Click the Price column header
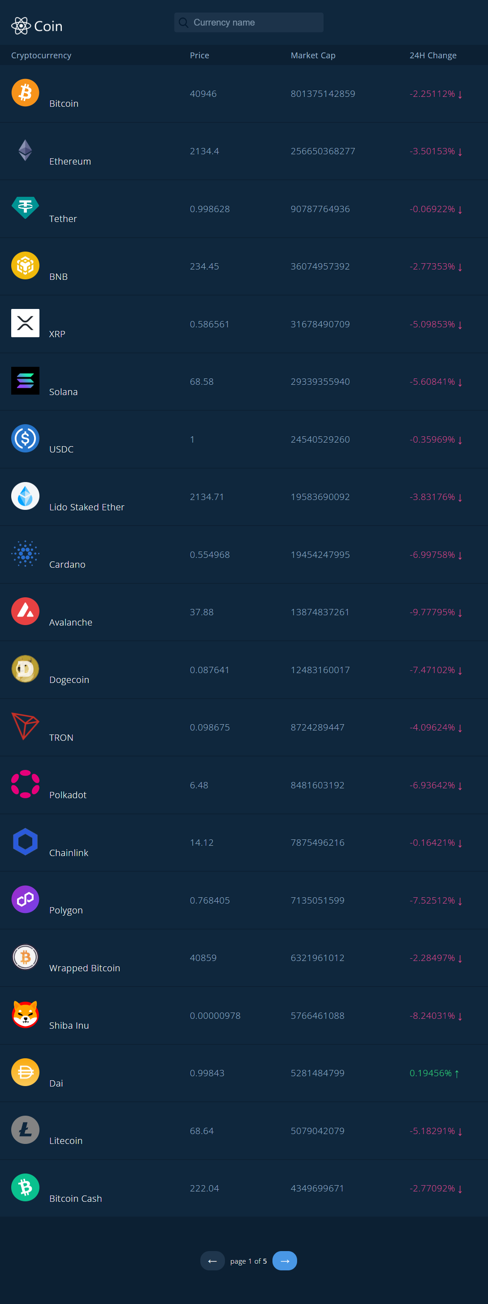This screenshot has width=488, height=1304. 199,55
